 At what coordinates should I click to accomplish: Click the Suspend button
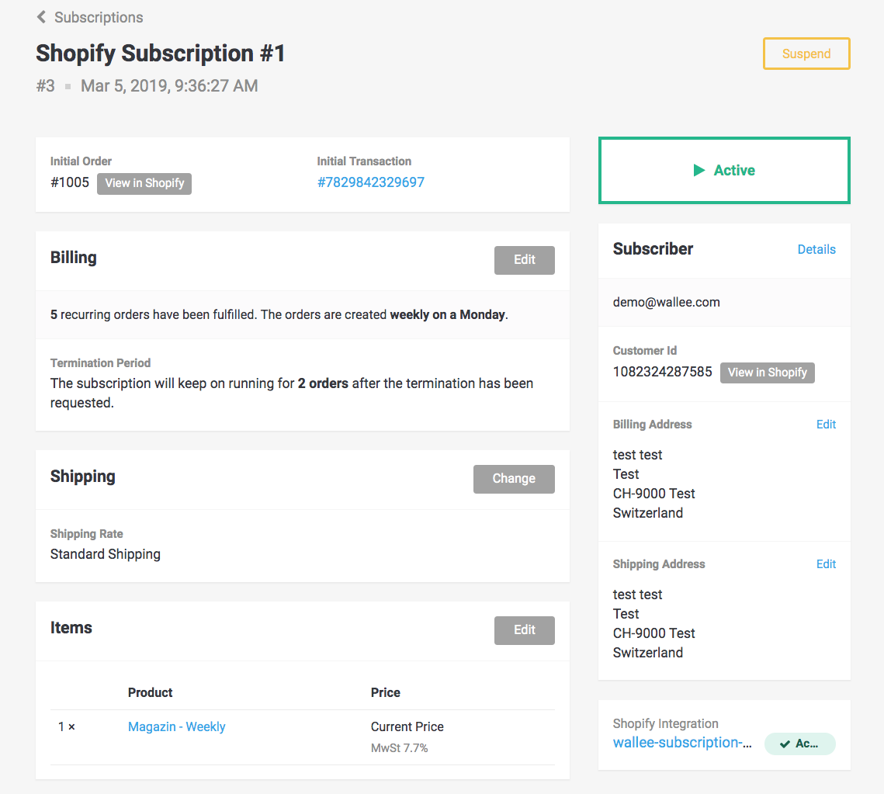(806, 54)
